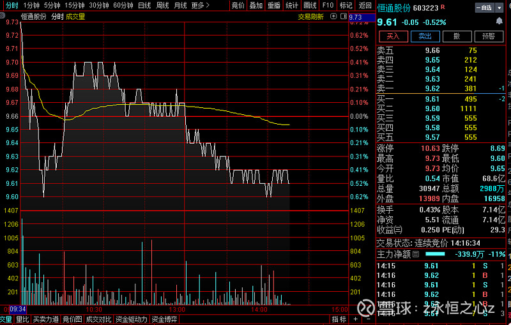
Task: Remove stock via 一自选 button
Action: point(485,8)
